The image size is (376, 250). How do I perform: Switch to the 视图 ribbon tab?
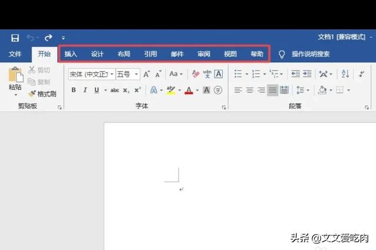coord(230,54)
